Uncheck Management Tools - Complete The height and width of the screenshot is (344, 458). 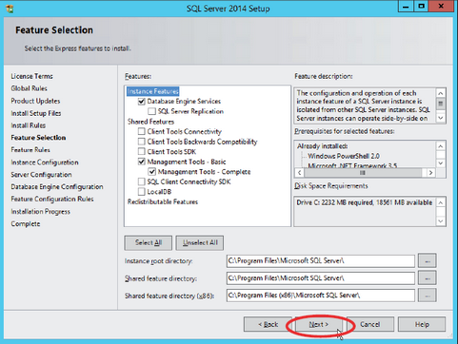tap(152, 172)
